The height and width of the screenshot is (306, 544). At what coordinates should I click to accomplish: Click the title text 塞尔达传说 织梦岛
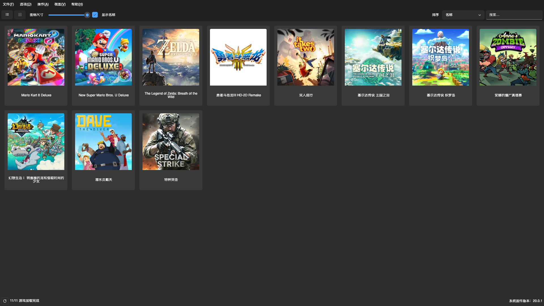click(x=441, y=95)
